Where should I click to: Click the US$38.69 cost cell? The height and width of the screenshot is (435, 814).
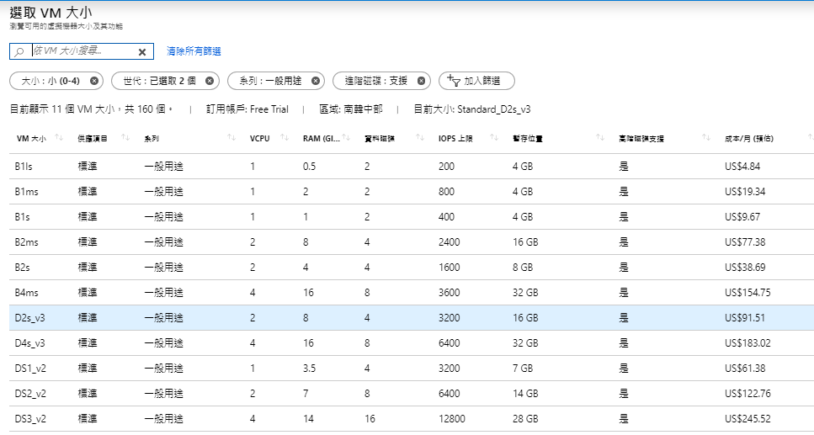745,268
